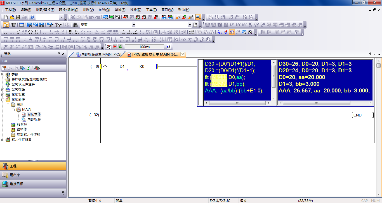Collapse the 程序部件 tree node
This screenshot has height=203, width=382.
3,99
